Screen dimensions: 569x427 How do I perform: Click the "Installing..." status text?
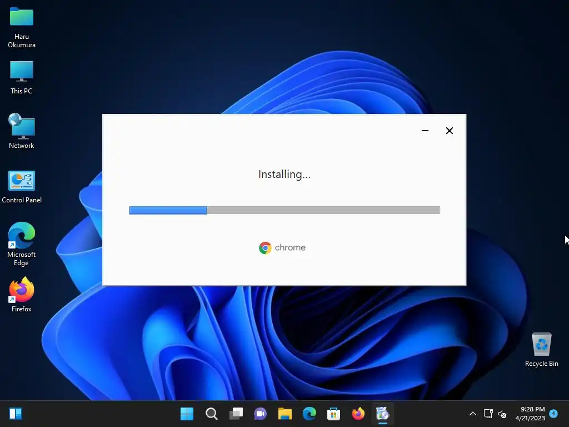point(284,175)
